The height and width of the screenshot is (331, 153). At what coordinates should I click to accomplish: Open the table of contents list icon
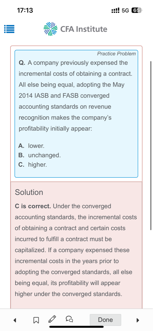pyautogui.click(x=9, y=29)
